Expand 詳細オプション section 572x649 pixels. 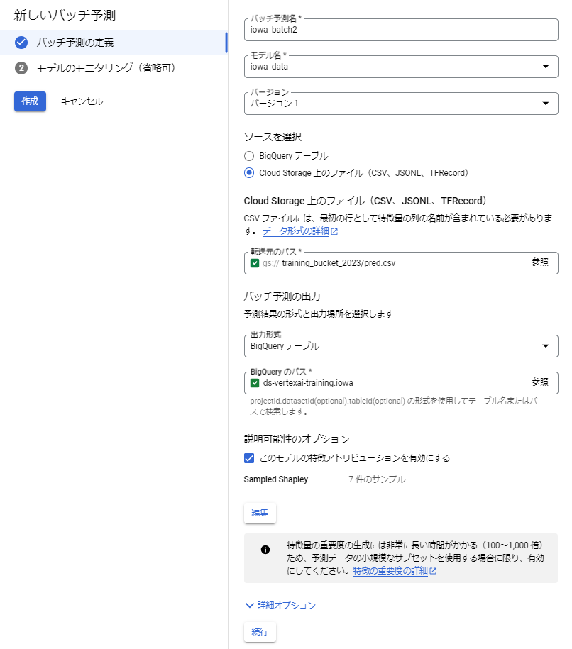[x=280, y=606]
